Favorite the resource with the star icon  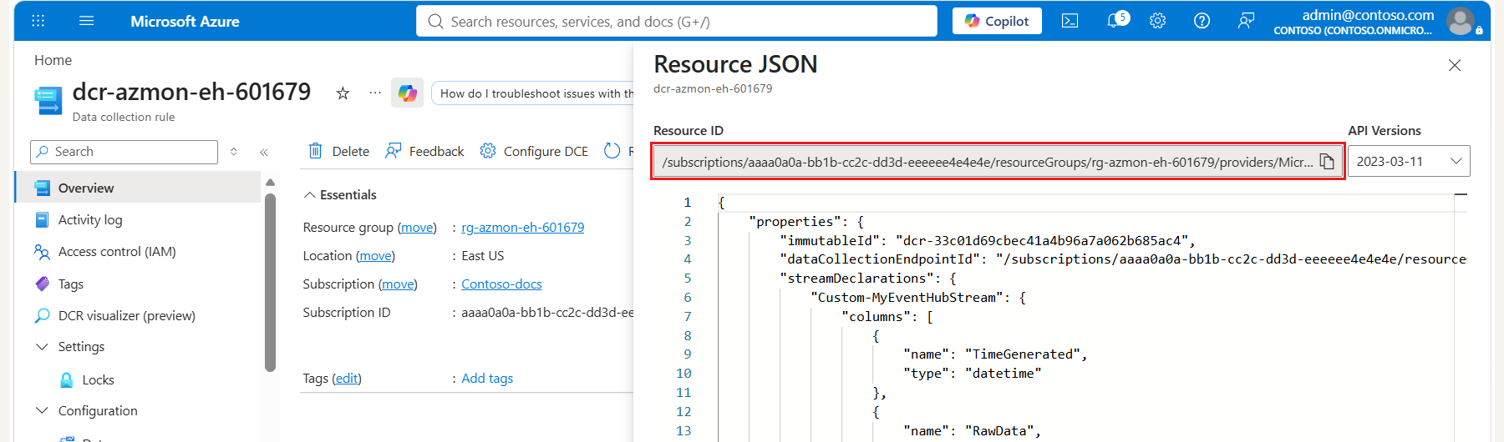point(343,93)
